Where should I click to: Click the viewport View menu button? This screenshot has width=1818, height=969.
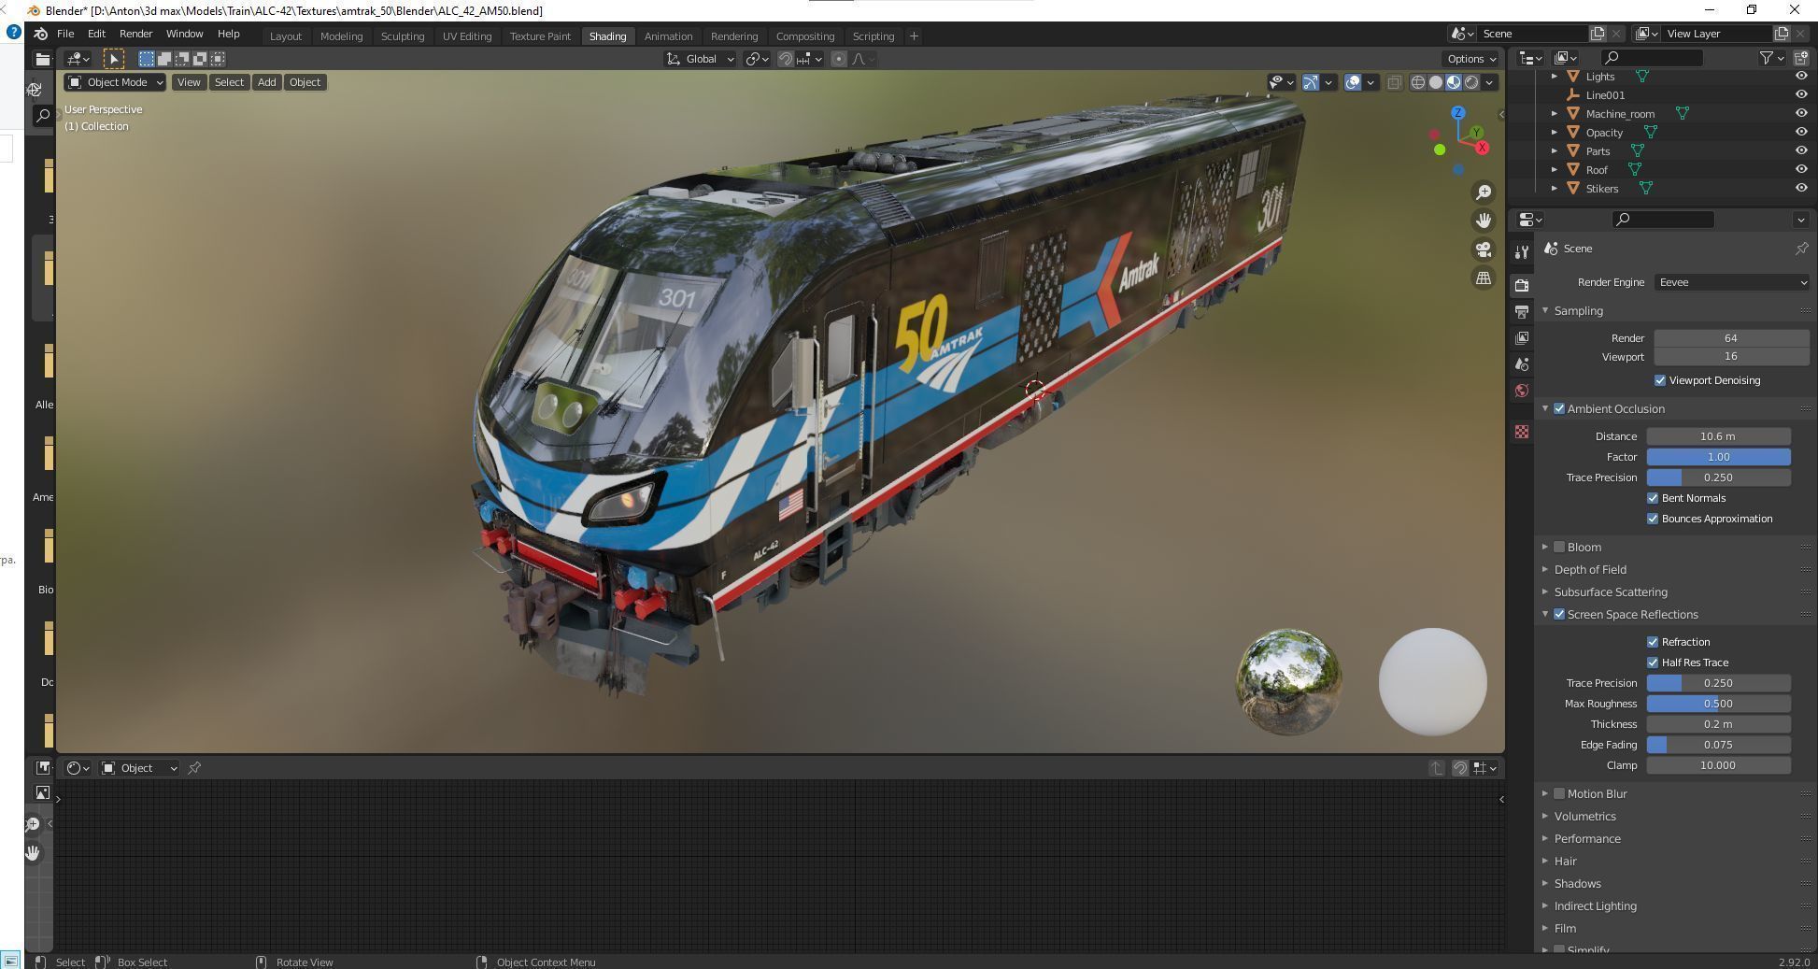189,82
